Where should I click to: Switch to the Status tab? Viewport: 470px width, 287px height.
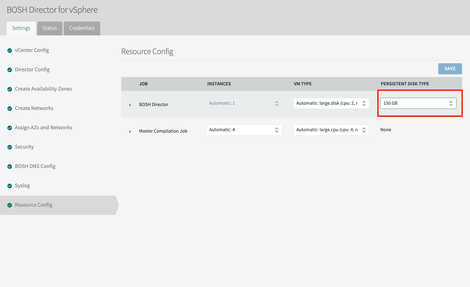point(50,28)
